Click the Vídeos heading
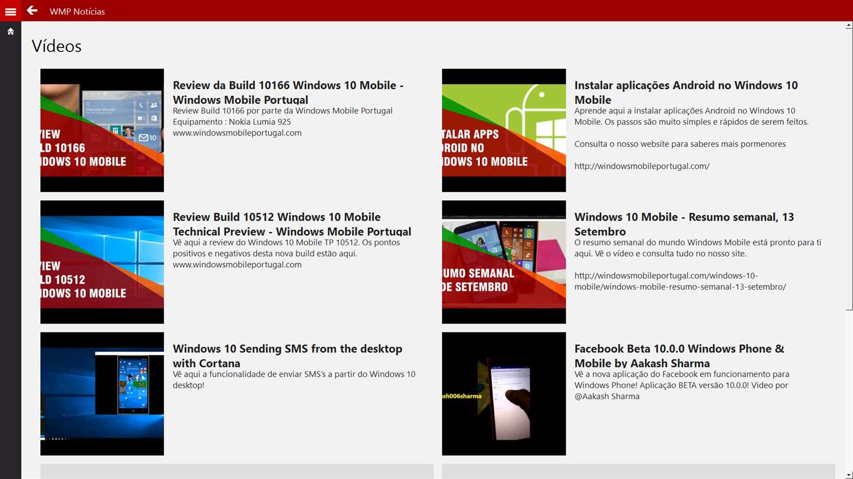This screenshot has width=853, height=479. click(56, 46)
